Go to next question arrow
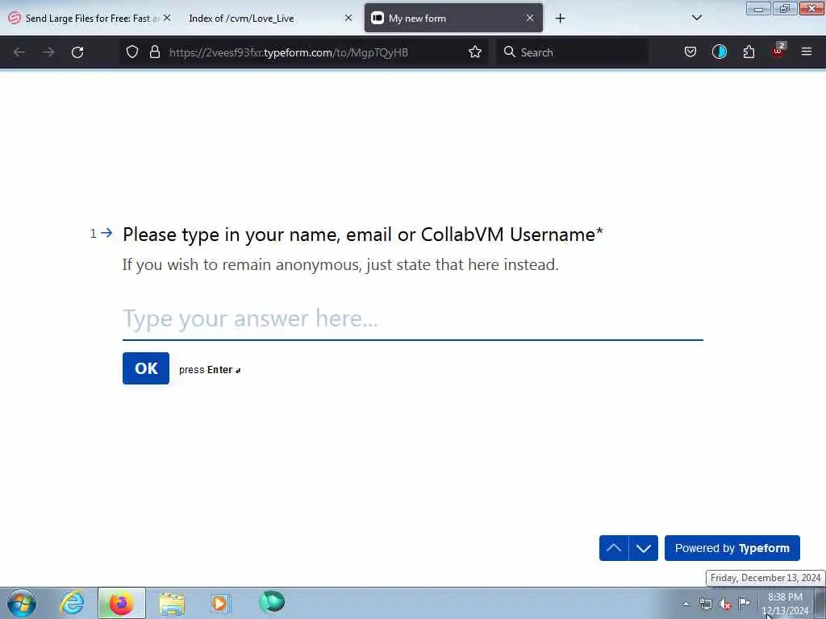The width and height of the screenshot is (826, 619). coord(643,548)
